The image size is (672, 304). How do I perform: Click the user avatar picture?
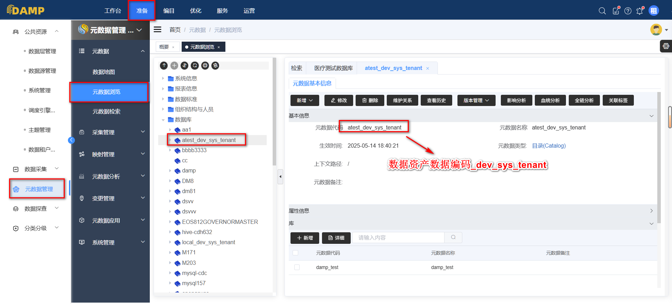pos(656,30)
